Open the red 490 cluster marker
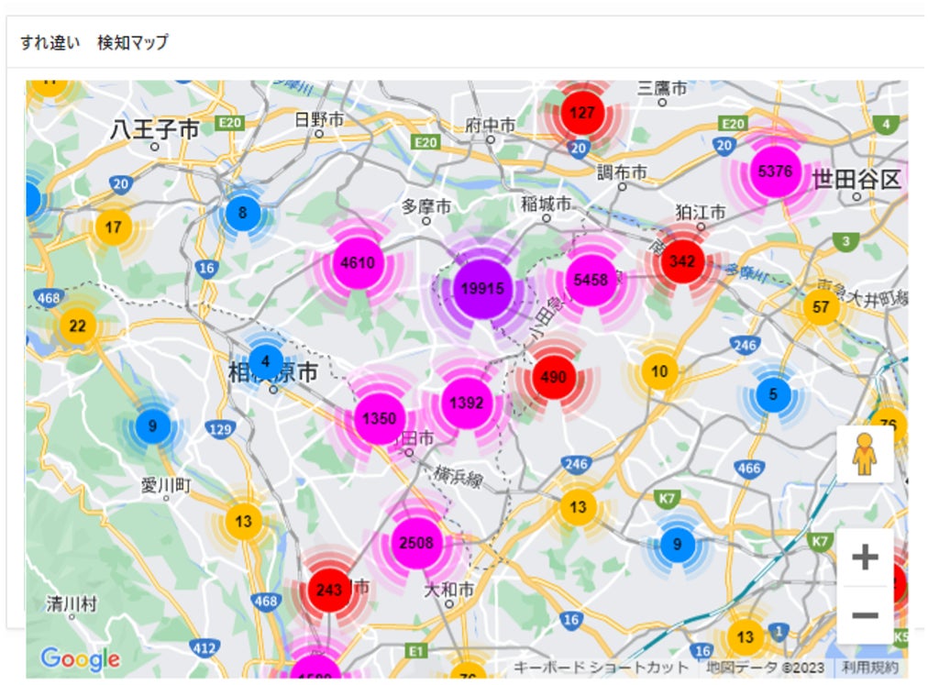The width and height of the screenshot is (928, 685). click(553, 377)
